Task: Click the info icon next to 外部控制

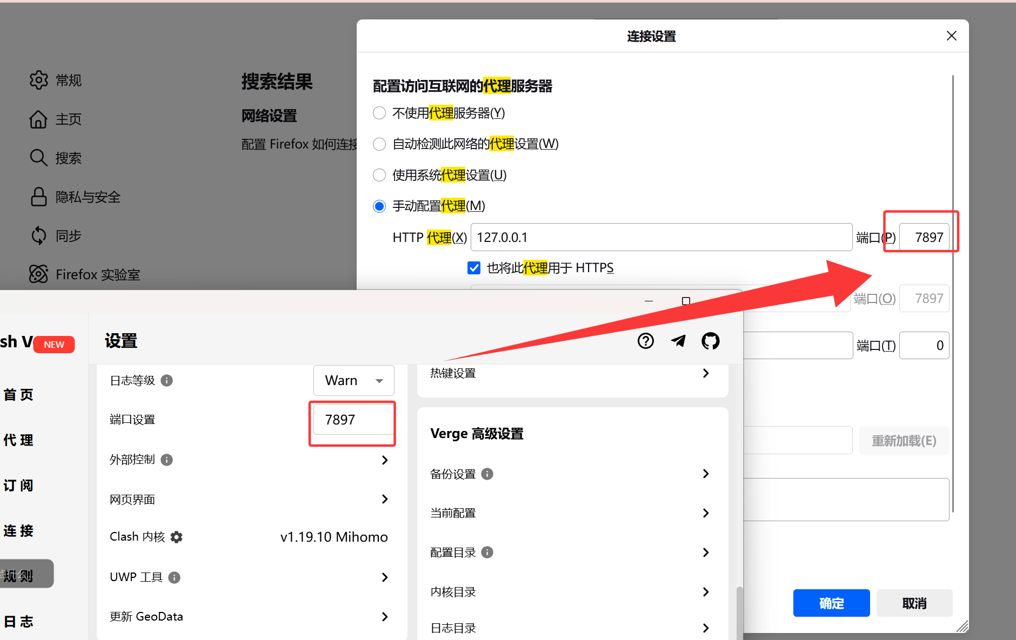Action: pos(167,460)
